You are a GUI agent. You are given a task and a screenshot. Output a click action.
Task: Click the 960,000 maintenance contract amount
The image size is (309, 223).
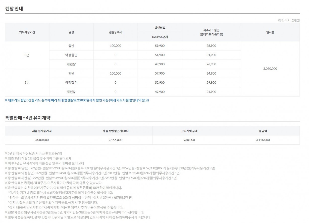(x=189, y=140)
